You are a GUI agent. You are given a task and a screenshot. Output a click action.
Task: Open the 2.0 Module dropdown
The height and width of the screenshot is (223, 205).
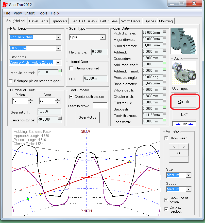(58, 48)
